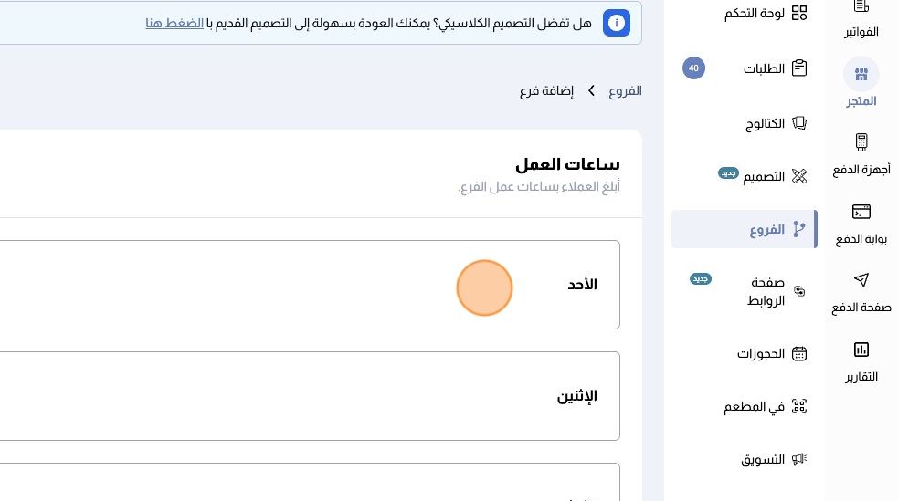
Task: Open the الكتالوج catalog menu item
Action: pyautogui.click(x=766, y=123)
